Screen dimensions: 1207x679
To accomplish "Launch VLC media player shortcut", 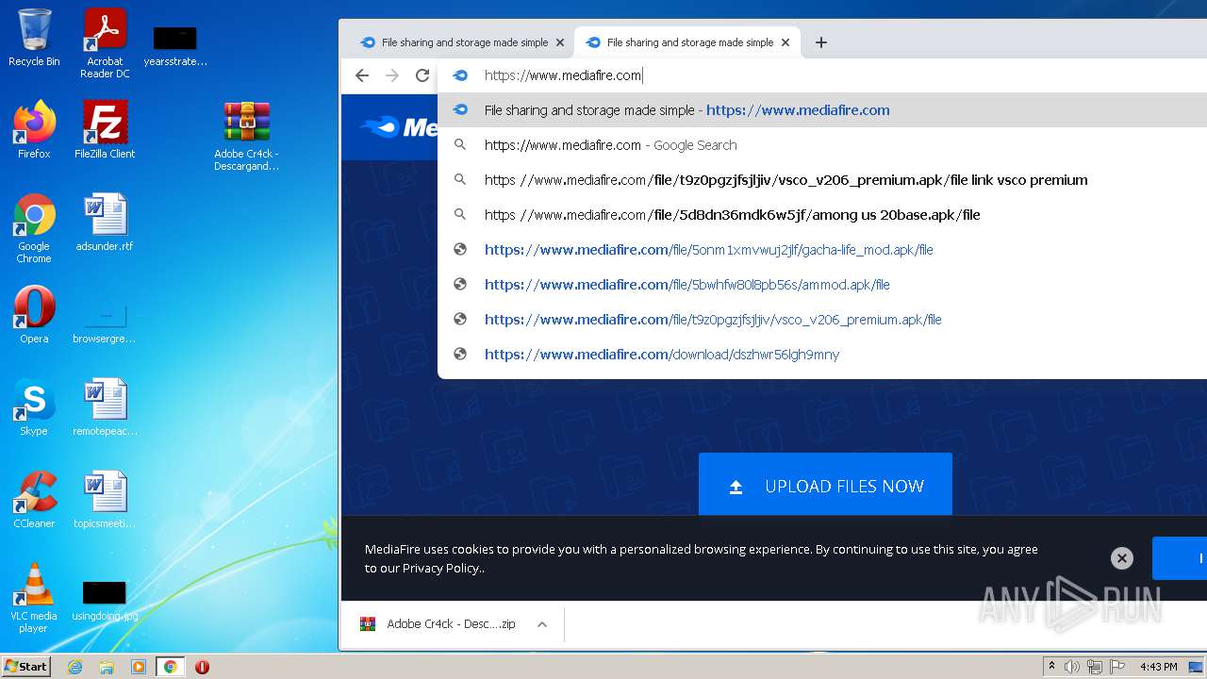I will coord(34,598).
